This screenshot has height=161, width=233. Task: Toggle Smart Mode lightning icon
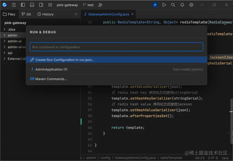point(155,5)
